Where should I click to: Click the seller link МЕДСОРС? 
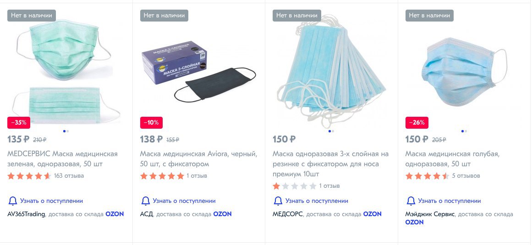coord(288,214)
